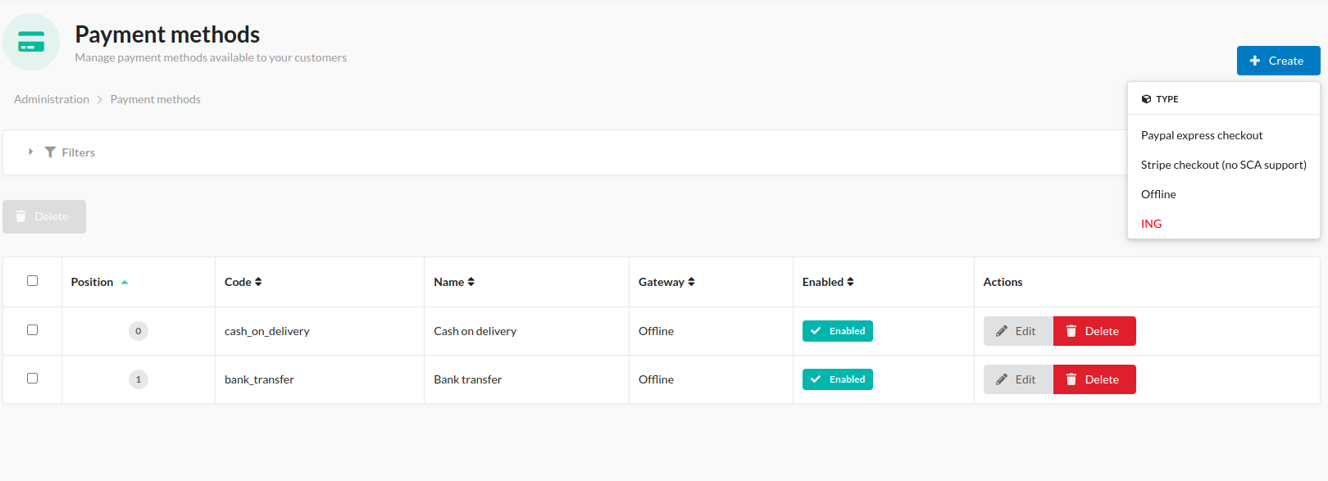This screenshot has height=481, width=1328.
Task: Click the Enabled badge for Bank transfer
Action: coord(838,379)
